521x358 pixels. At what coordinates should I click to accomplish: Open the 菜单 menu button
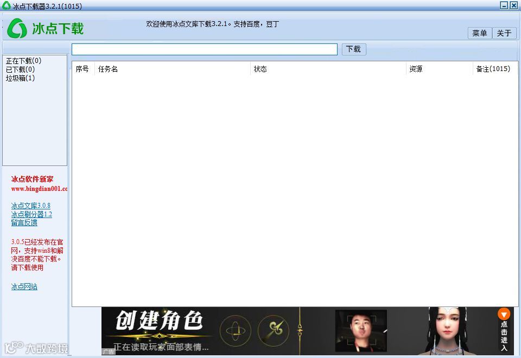point(479,33)
